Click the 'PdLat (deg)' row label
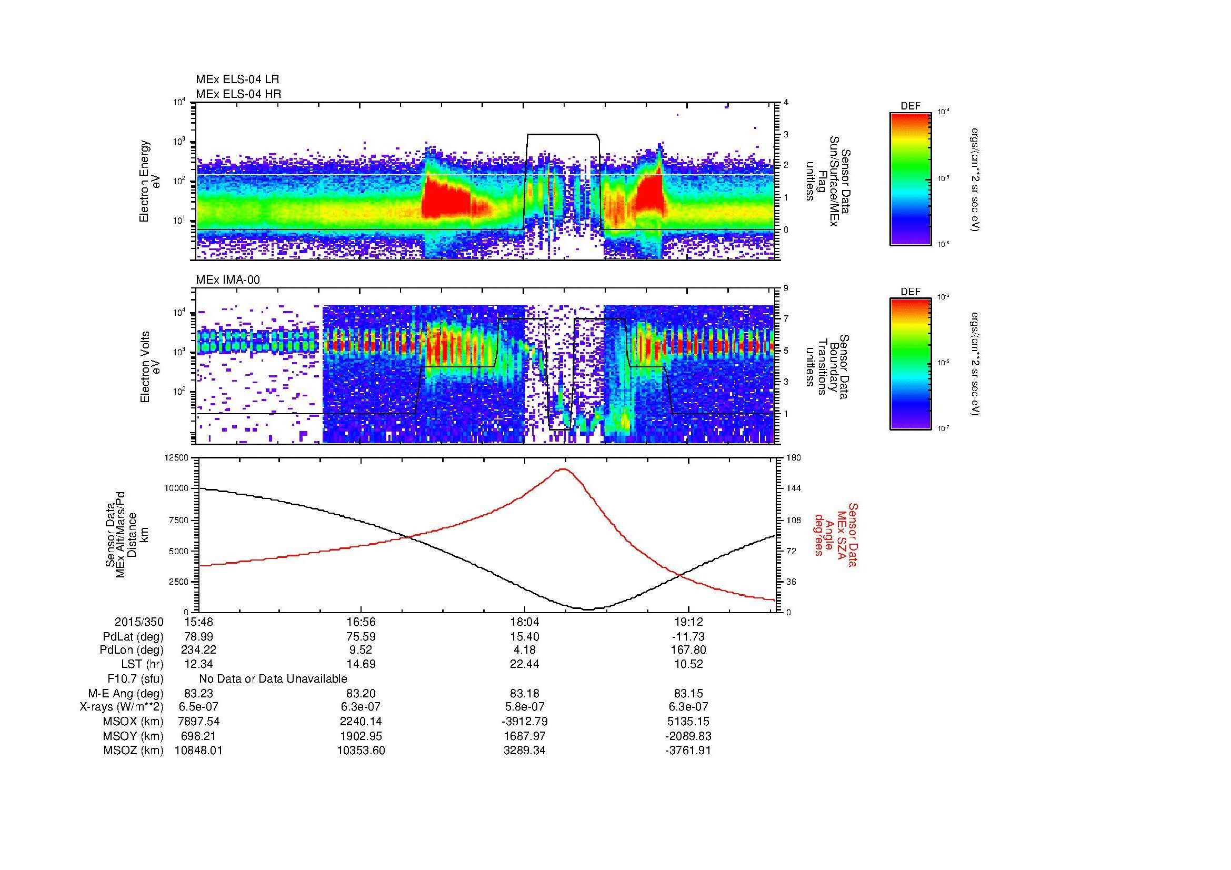This screenshot has width=1231, height=870. pos(133,637)
